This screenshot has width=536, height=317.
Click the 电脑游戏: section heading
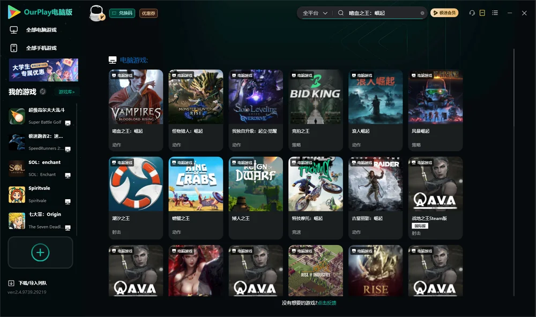(x=133, y=60)
